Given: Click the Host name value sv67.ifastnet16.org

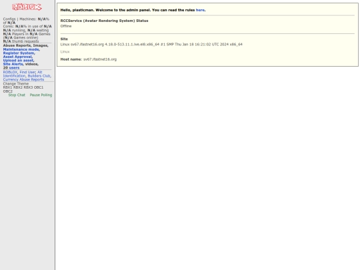Looking at the screenshot, I should pyautogui.click(x=100, y=59).
